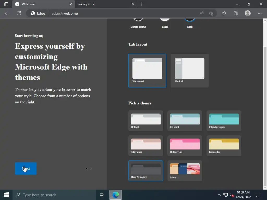This screenshot has width=267, height=200.
Task: Pick the Dark & stormy theme
Action: click(146, 171)
